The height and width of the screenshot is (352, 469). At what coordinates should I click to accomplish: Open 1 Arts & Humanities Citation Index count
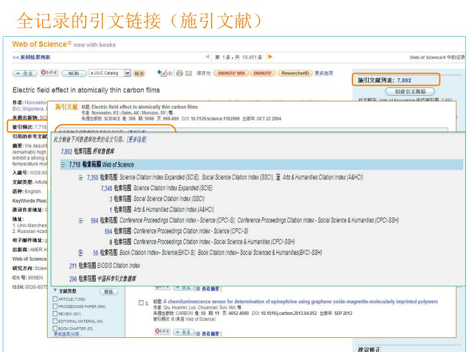111,210
